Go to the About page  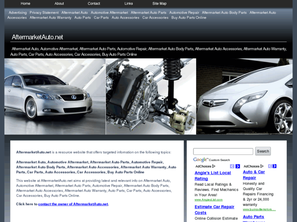point(59,4)
